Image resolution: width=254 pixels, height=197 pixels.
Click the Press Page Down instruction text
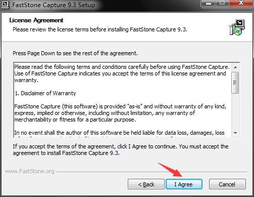75,53
